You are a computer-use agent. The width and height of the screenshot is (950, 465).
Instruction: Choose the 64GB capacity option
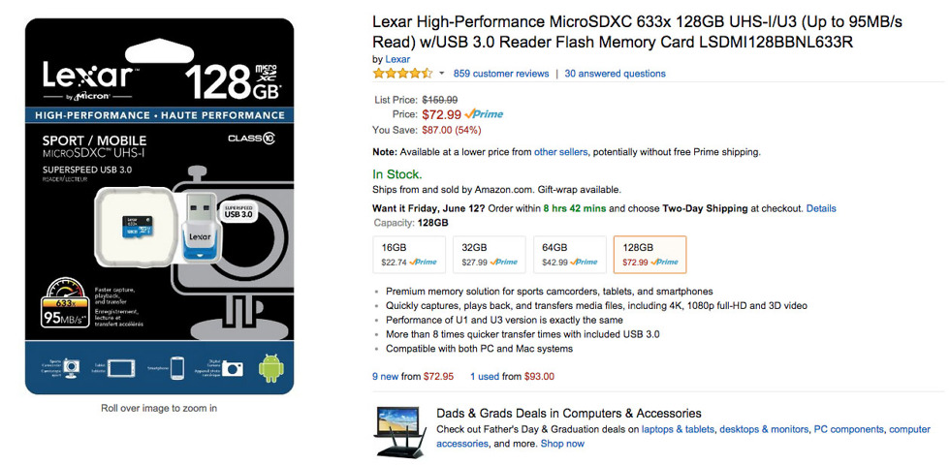click(569, 255)
